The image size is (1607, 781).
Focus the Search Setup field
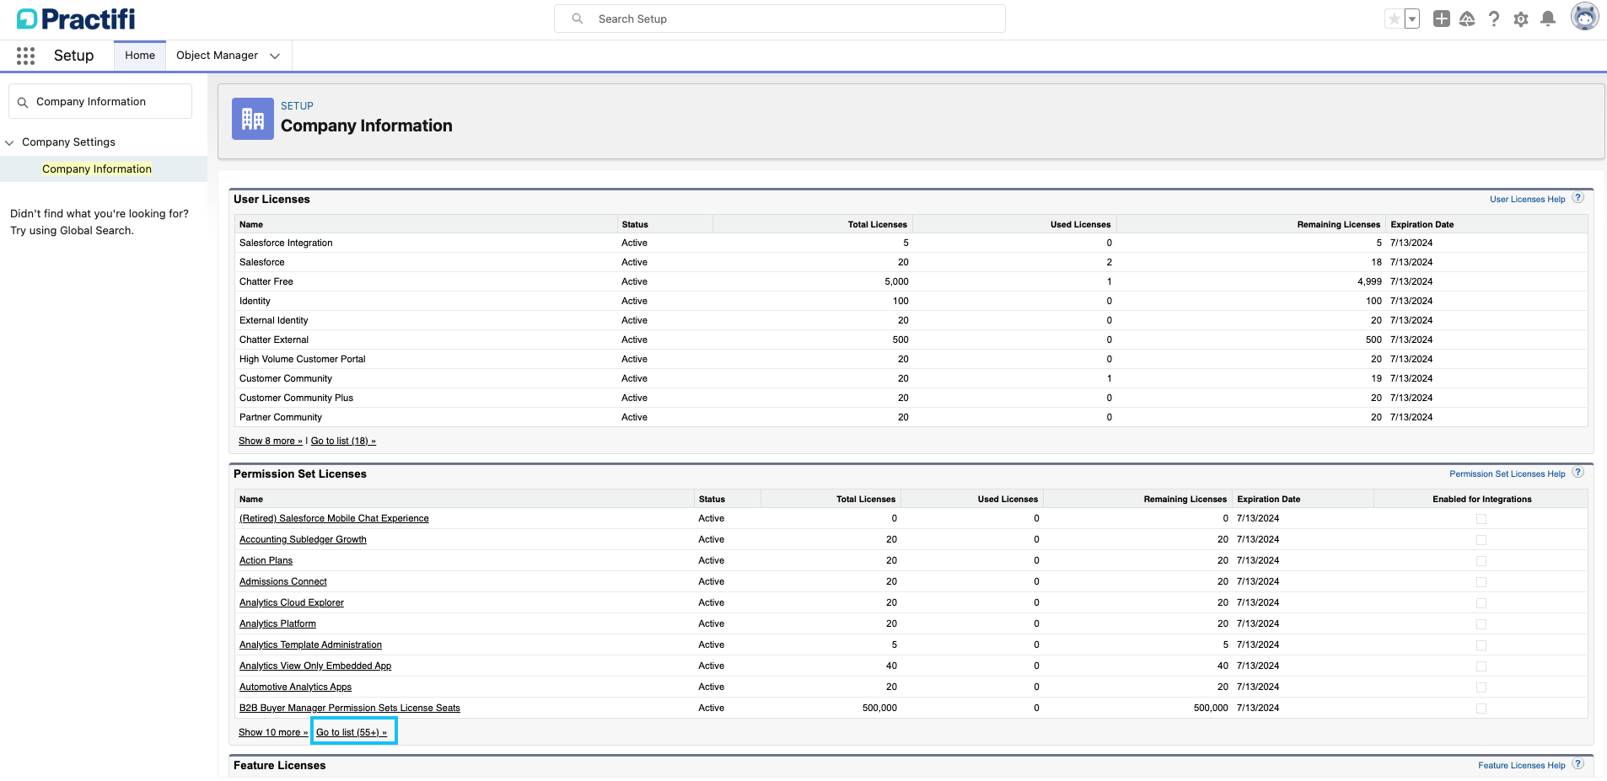[x=780, y=19]
